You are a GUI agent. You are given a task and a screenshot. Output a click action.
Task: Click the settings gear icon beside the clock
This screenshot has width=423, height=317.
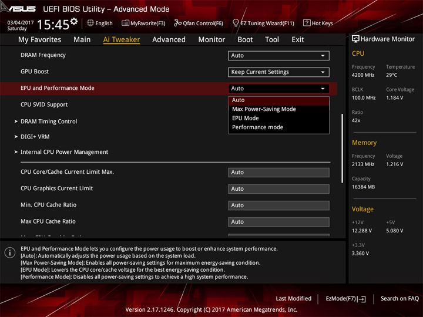74,21
